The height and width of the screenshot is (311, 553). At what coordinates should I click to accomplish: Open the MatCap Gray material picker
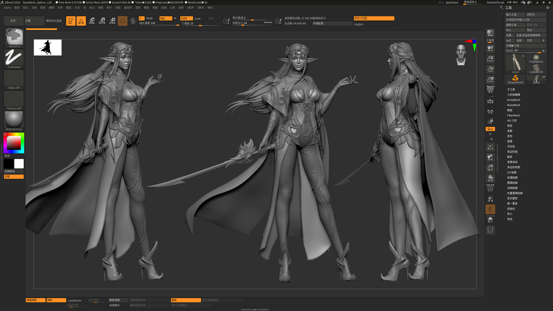14,121
